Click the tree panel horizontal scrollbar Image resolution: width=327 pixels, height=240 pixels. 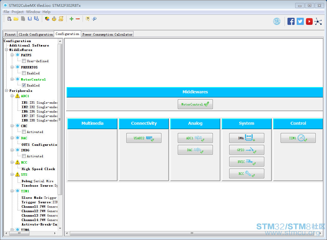[19, 233]
